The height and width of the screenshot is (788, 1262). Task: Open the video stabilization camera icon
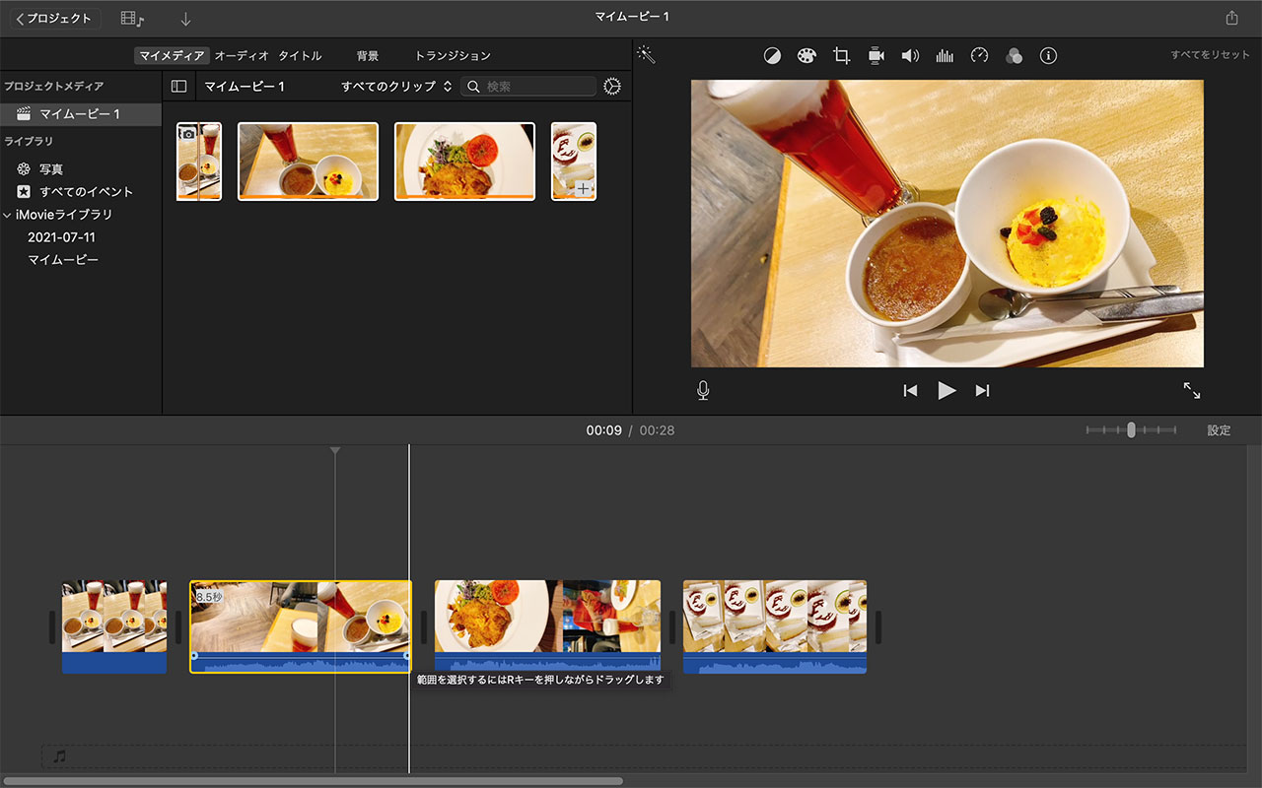click(x=876, y=56)
